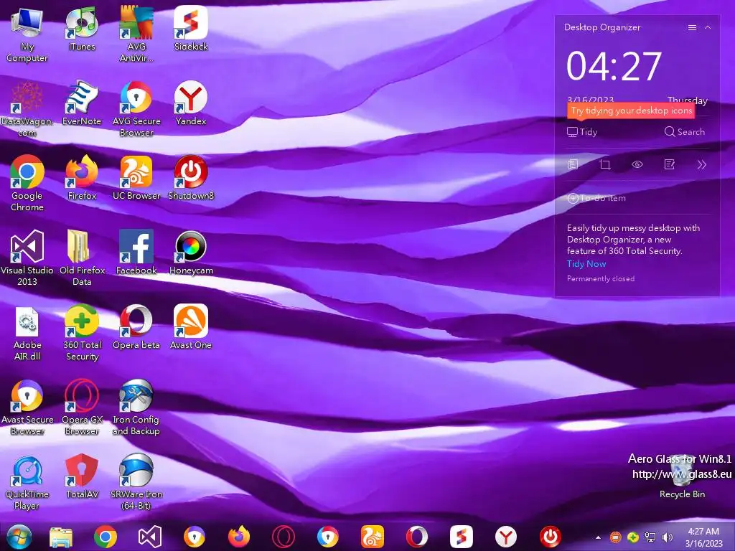Click UC Browser taskbar icon
Viewport: 735px width, 551px height.
[373, 537]
